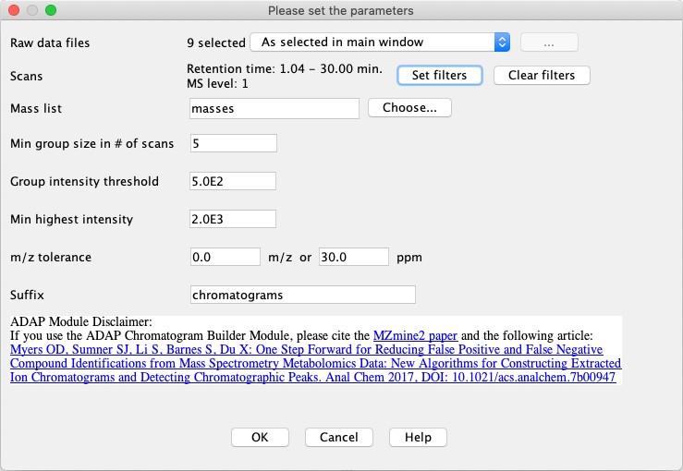This screenshot has width=683, height=471.
Task: Click the Set filters button
Action: point(439,76)
